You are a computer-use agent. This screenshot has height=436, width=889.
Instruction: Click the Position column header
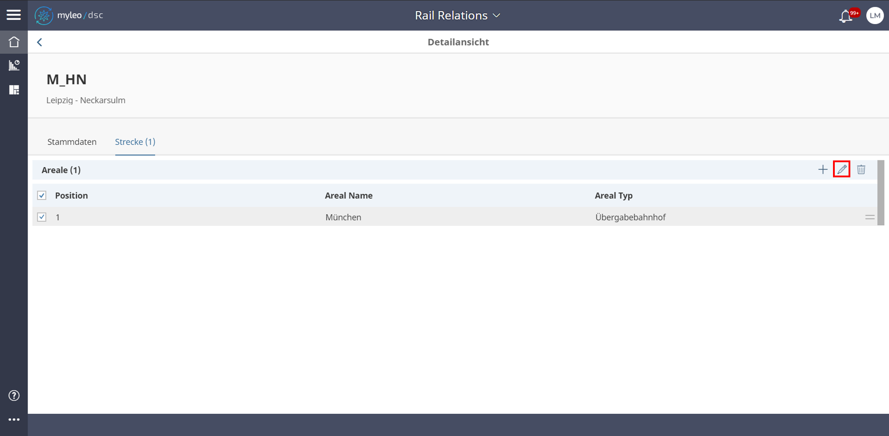click(x=72, y=196)
